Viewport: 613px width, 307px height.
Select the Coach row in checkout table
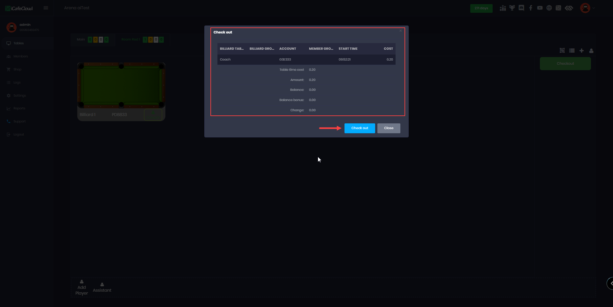click(306, 60)
